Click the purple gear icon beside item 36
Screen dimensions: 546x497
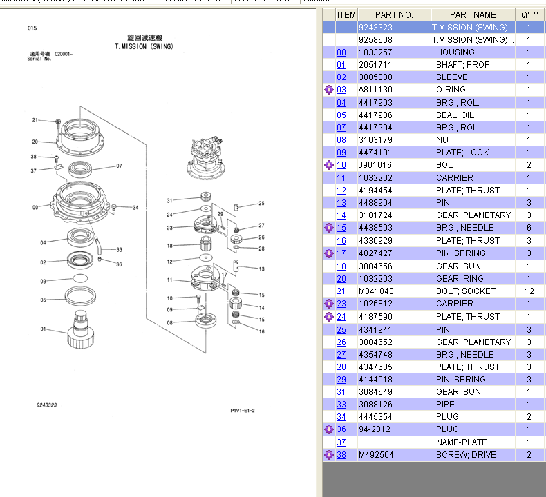click(329, 429)
